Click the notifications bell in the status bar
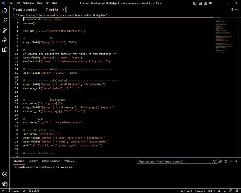This screenshot has width=241, height=193. point(237,191)
